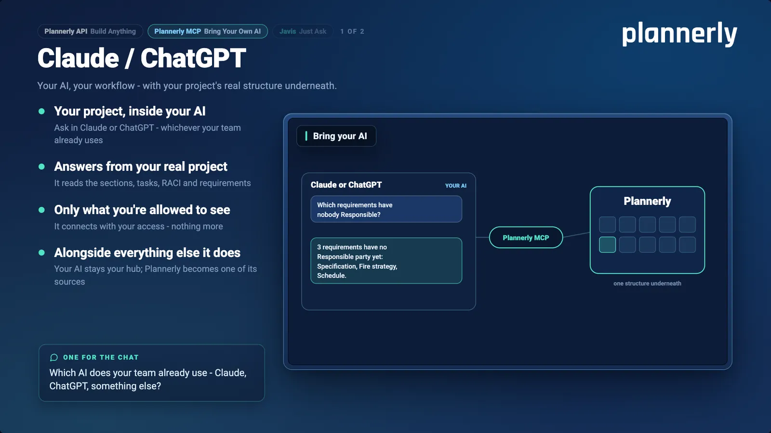Image resolution: width=771 pixels, height=433 pixels.
Task: Click the 'Bring your AI' label
Action: pos(336,136)
